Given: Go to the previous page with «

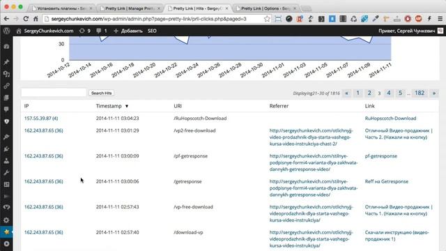Looking at the screenshot, I should (346, 93).
